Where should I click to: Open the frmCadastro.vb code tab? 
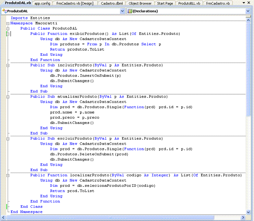(218, 3)
